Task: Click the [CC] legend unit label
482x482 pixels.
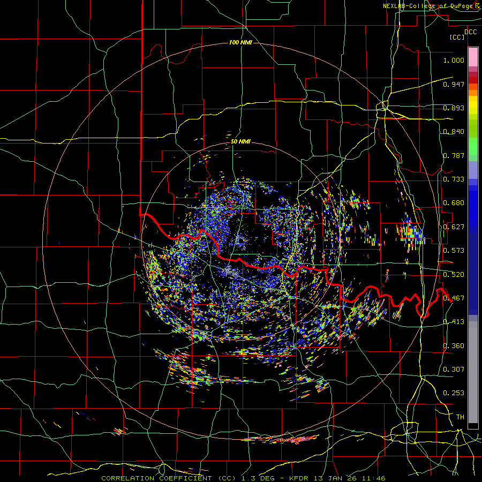Action: (457, 37)
